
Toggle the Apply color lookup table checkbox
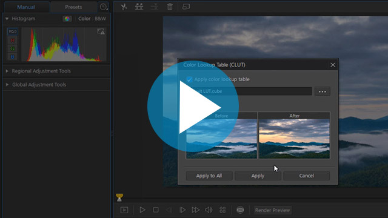(189, 79)
